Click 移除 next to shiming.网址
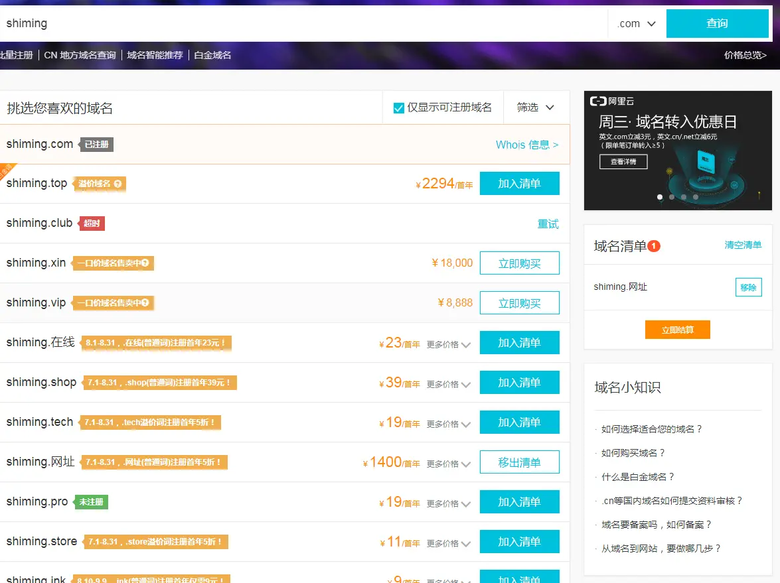Image resolution: width=780 pixels, height=583 pixels. point(748,287)
